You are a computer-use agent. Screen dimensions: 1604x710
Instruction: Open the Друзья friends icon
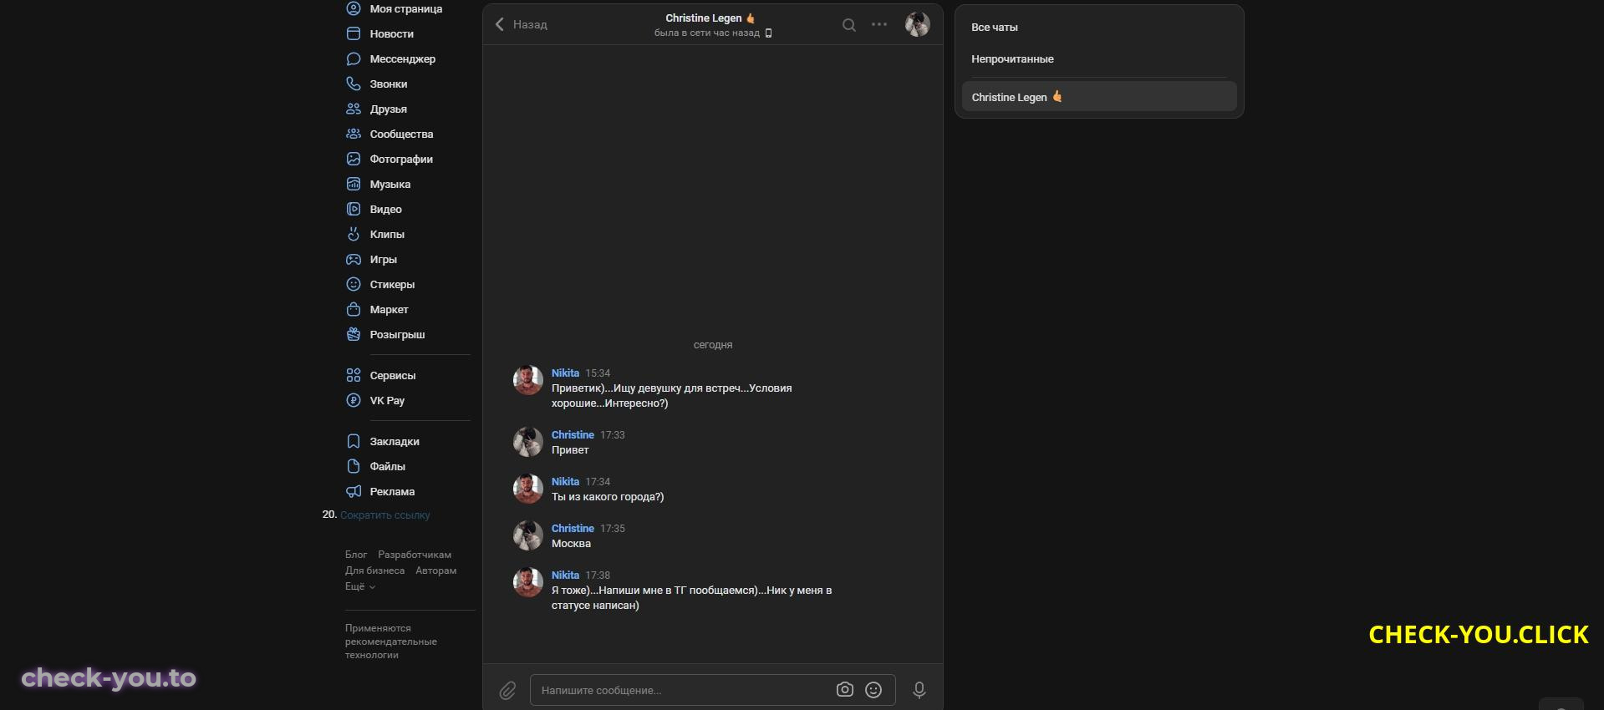coord(354,109)
